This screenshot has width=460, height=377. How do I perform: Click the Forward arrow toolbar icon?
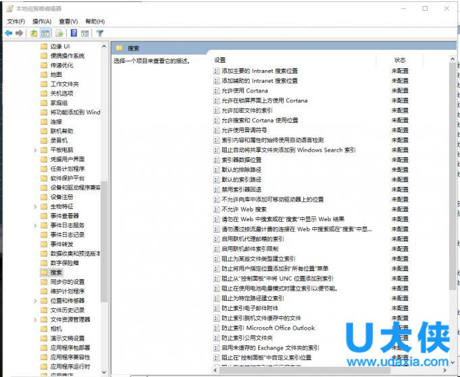(x=20, y=32)
